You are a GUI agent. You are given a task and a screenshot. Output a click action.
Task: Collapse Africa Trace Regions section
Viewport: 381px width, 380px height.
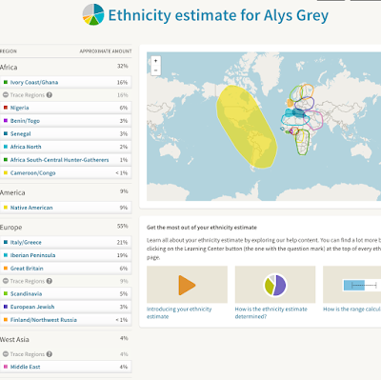coord(6,95)
